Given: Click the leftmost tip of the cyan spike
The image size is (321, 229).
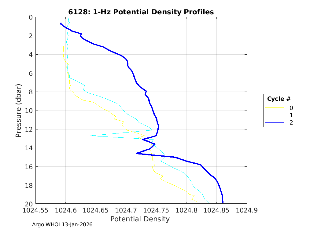Looking at the screenshot, I should [91, 136].
